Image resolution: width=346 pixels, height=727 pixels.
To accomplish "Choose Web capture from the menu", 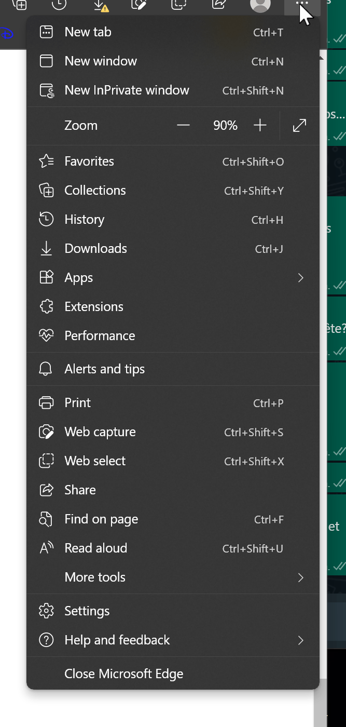I will [173, 432].
